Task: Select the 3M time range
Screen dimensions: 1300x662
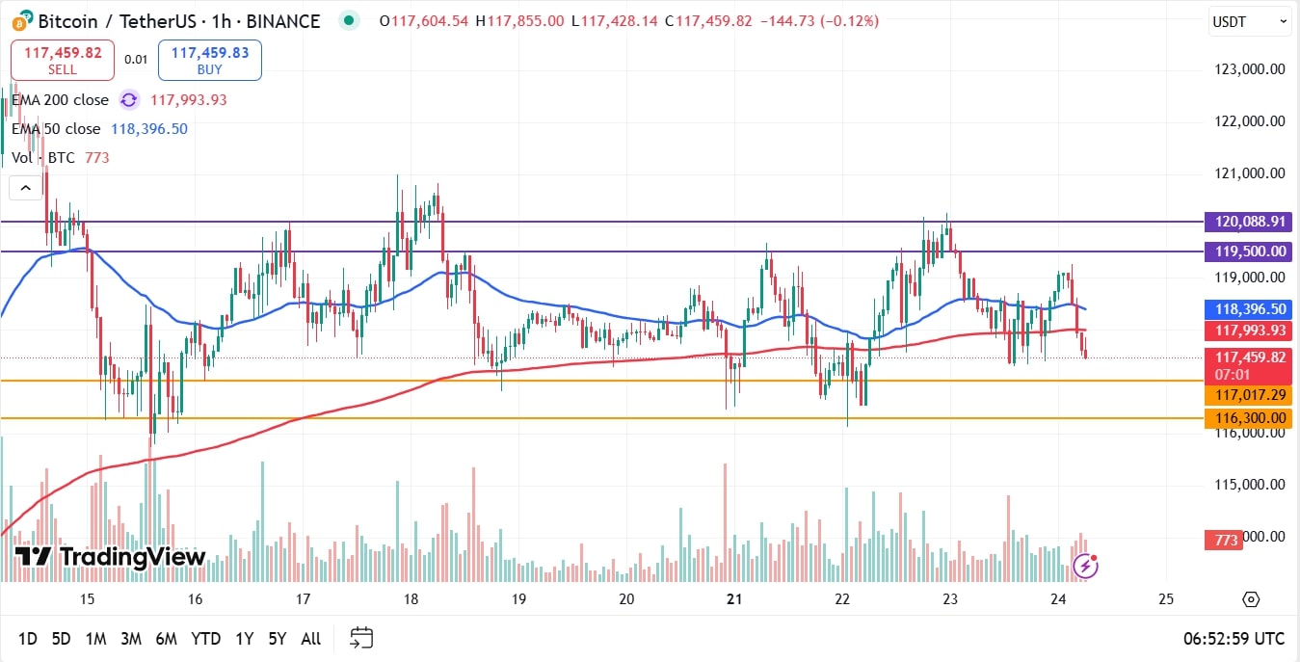Action: pos(131,638)
